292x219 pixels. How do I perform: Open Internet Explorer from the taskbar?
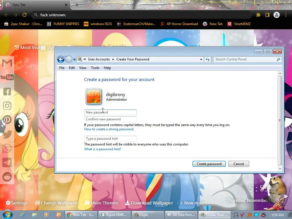coord(23,215)
